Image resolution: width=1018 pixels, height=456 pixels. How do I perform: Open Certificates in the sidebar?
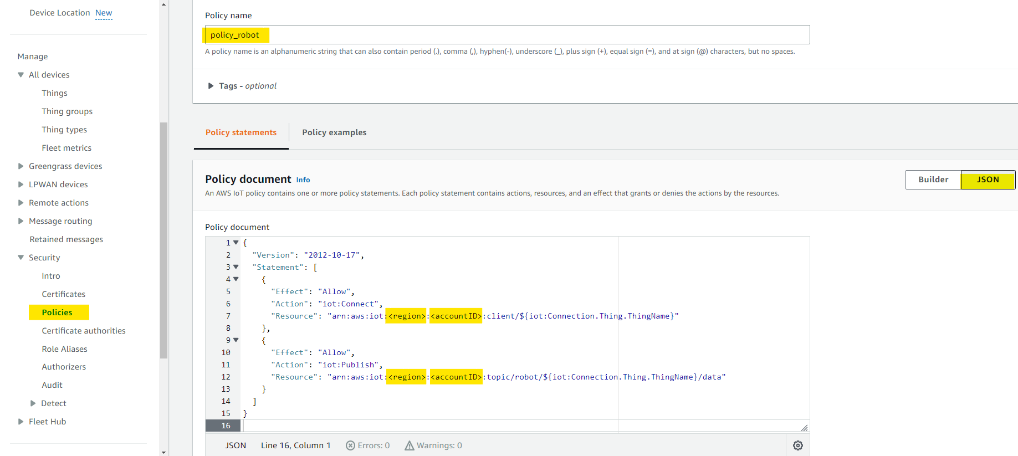pyautogui.click(x=64, y=294)
